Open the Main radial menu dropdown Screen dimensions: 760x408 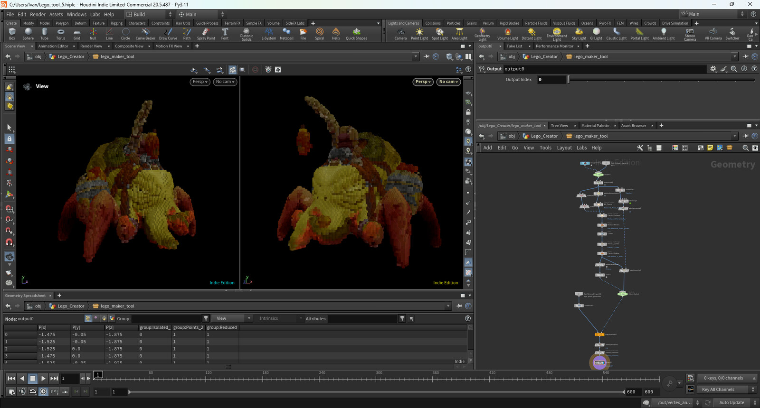(x=200, y=14)
